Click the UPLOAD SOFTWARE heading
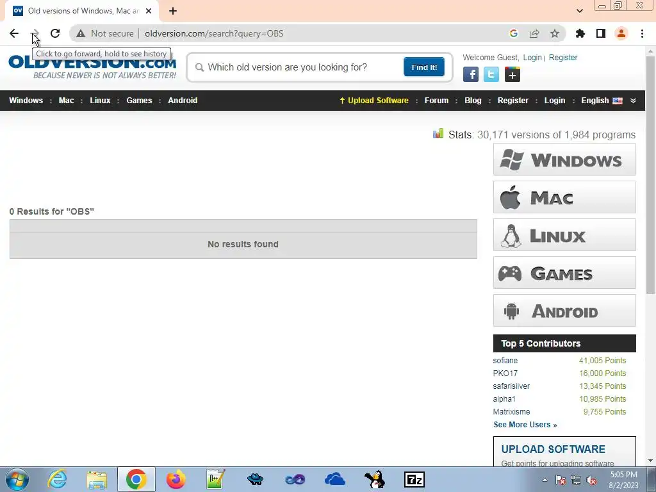The image size is (656, 492). click(x=553, y=449)
